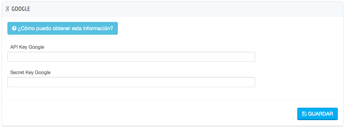This screenshot has width=346, height=127.
Task: Click the floppy disk save icon
Action: [x=304, y=114]
